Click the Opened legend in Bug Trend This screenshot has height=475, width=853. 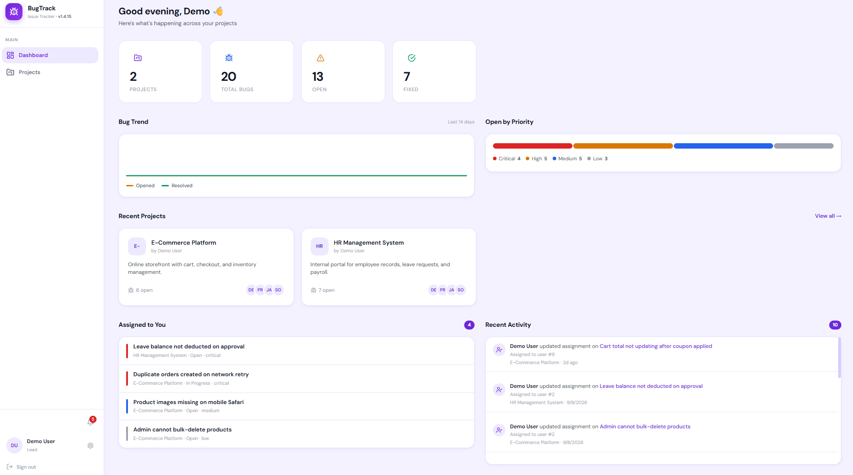[141, 186]
